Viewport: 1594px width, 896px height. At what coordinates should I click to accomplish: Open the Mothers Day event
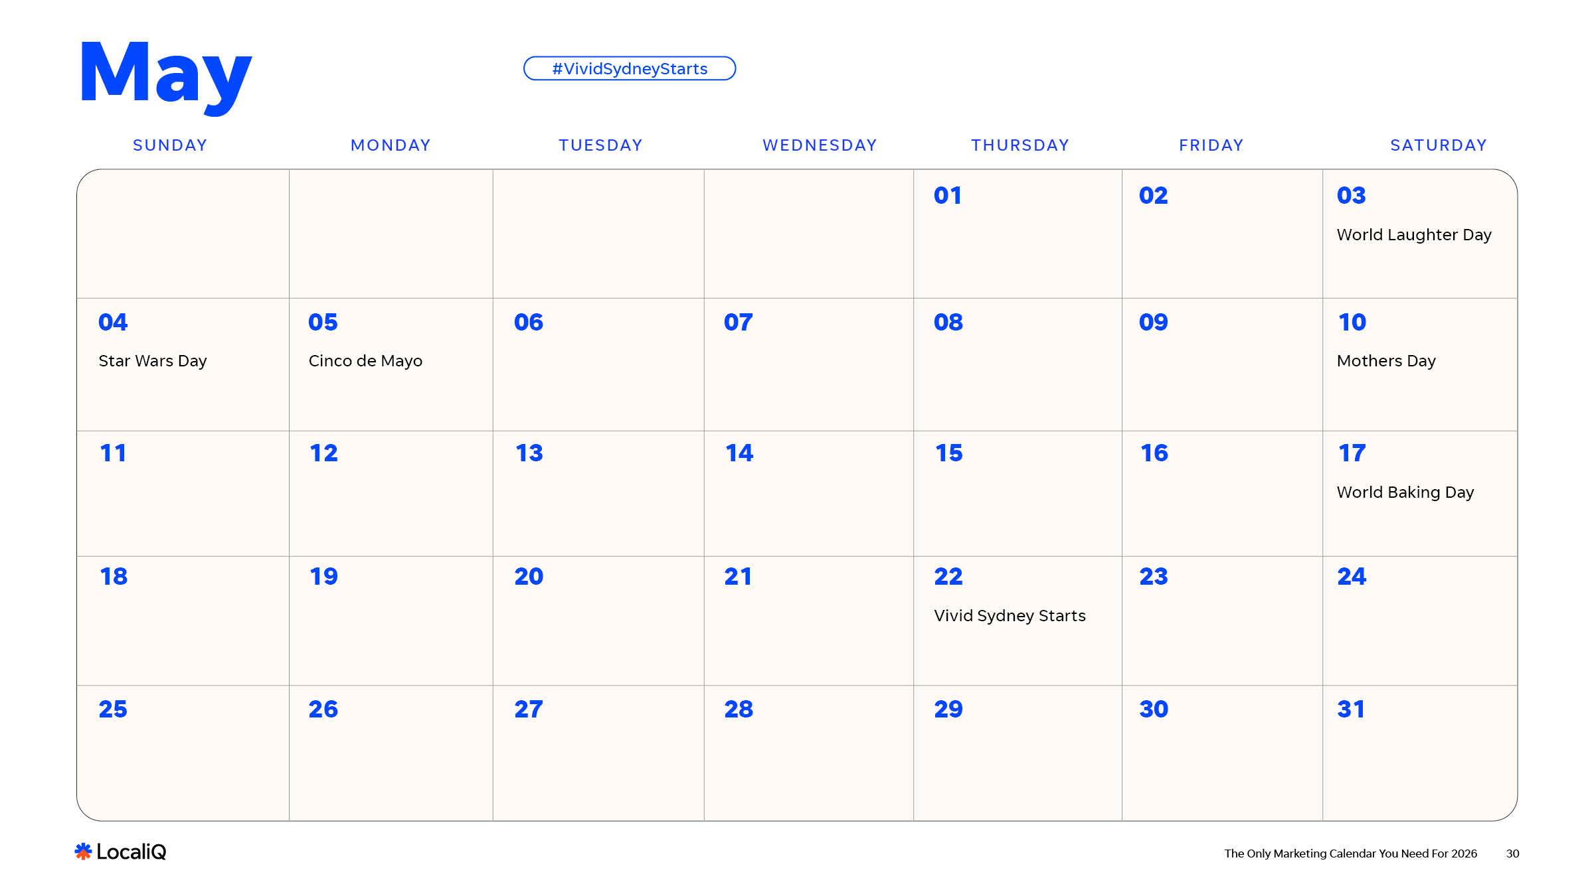point(1385,361)
